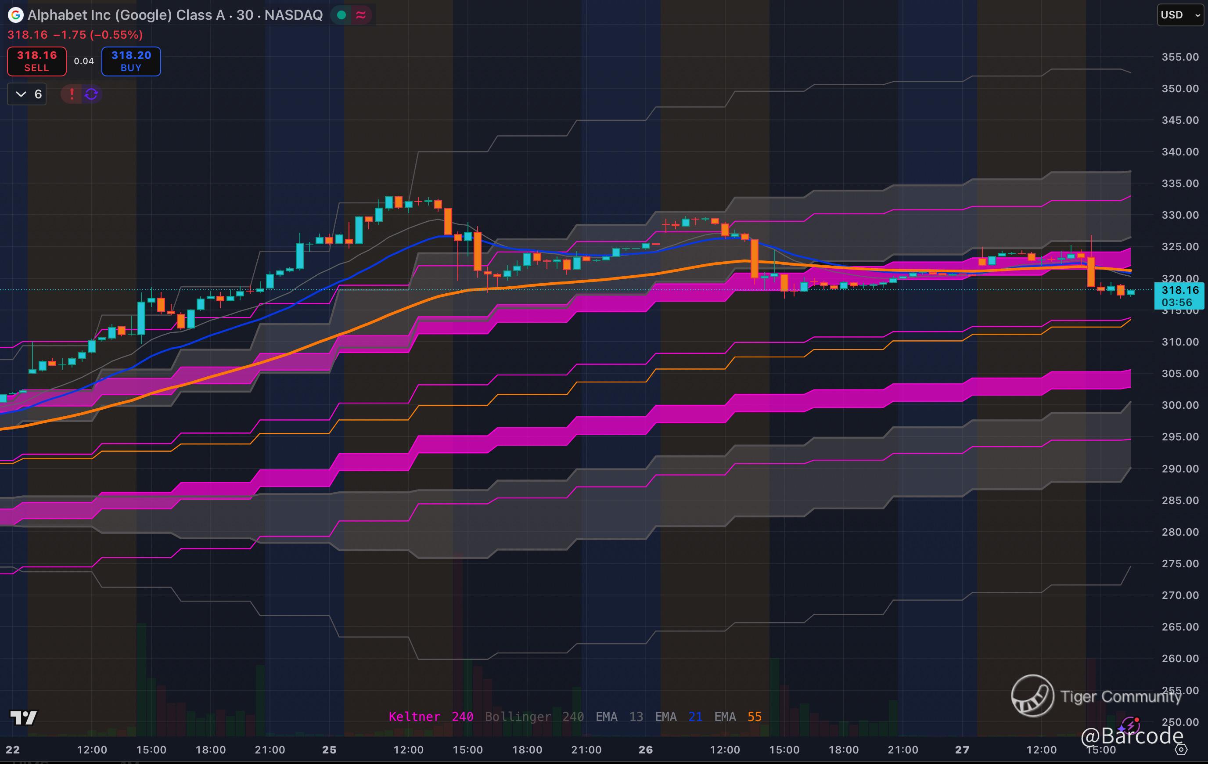Toggle the Bollinger 240 indicator label
The height and width of the screenshot is (764, 1208).
[534, 716]
